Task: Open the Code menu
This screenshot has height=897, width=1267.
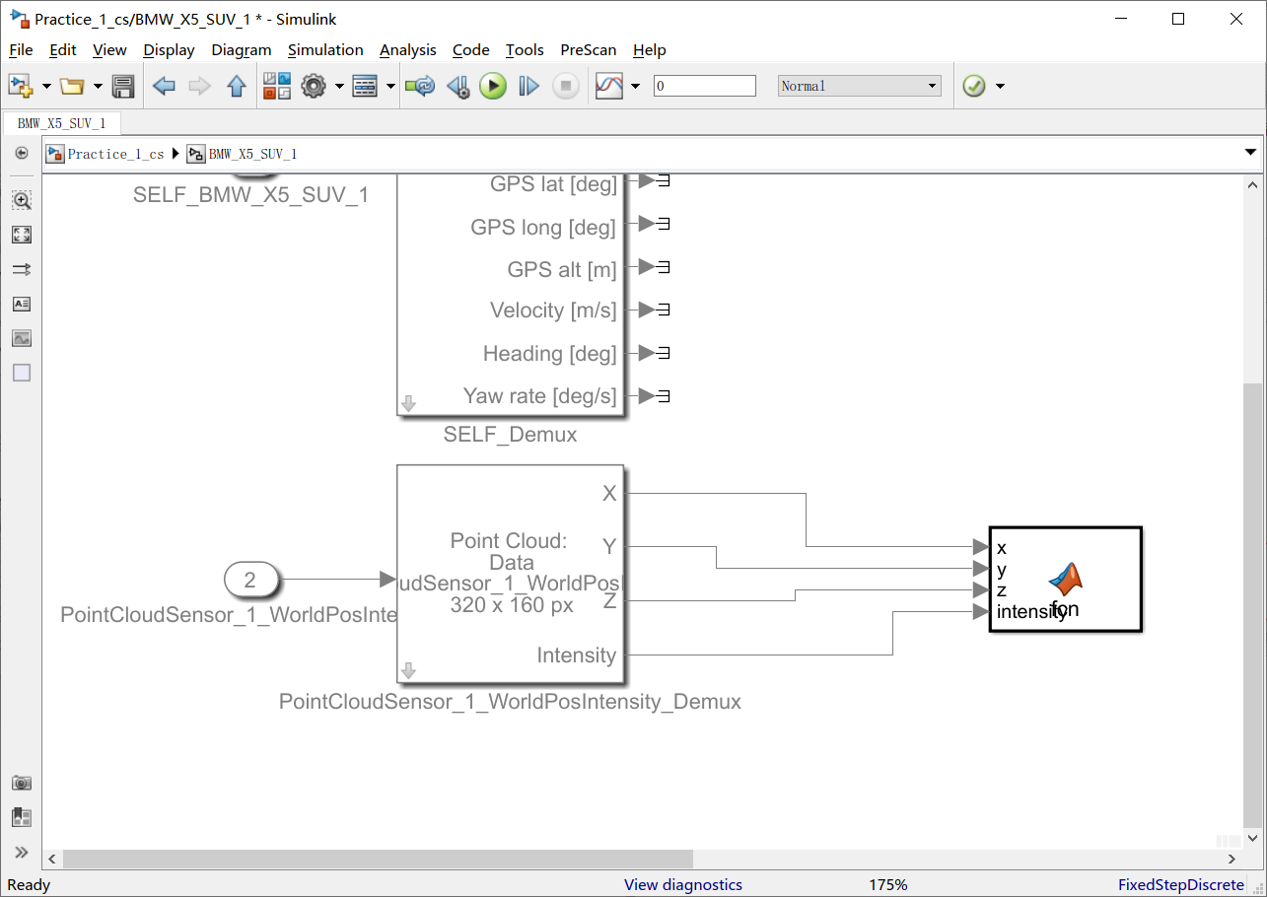Action: (x=471, y=49)
